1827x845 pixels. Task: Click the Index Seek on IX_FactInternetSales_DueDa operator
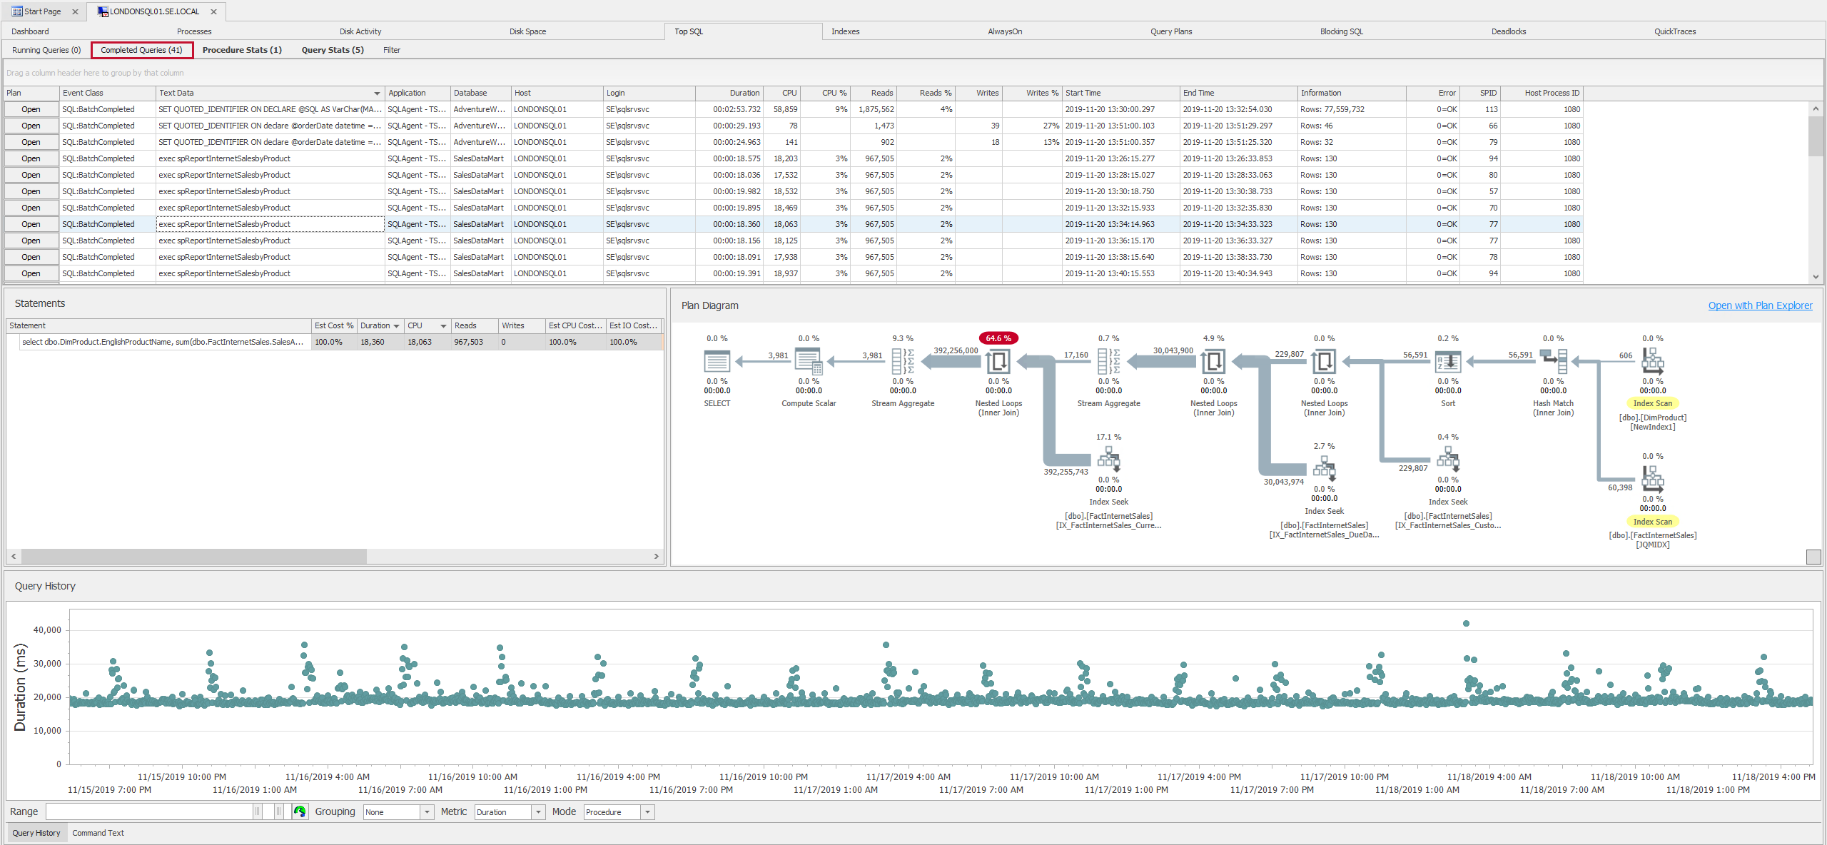pyautogui.click(x=1324, y=469)
